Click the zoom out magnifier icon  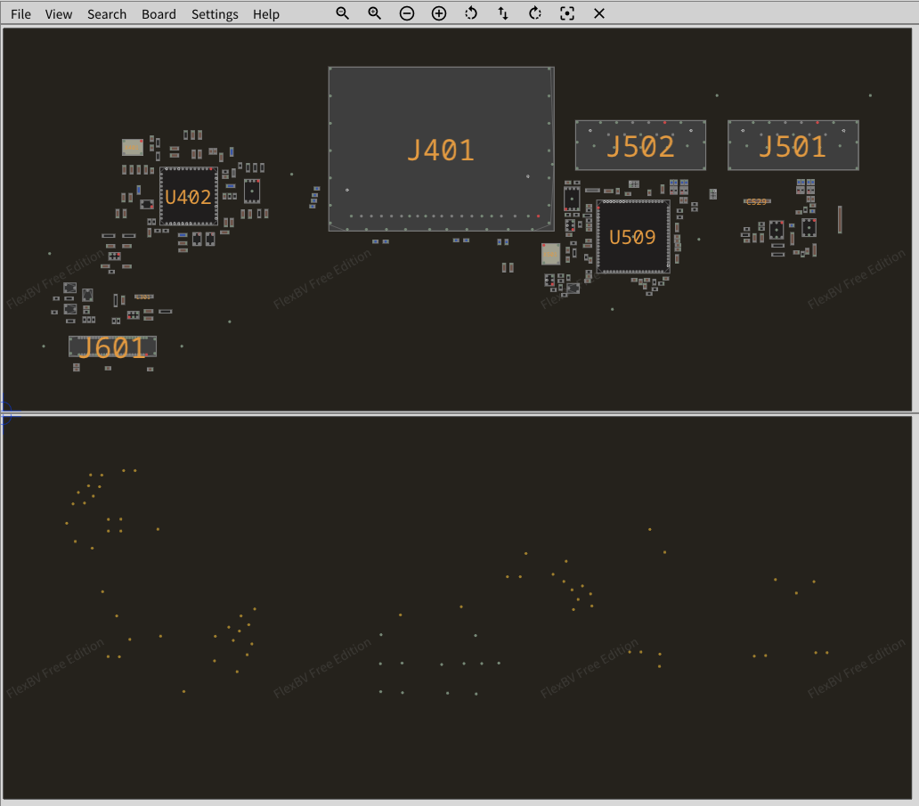point(343,13)
